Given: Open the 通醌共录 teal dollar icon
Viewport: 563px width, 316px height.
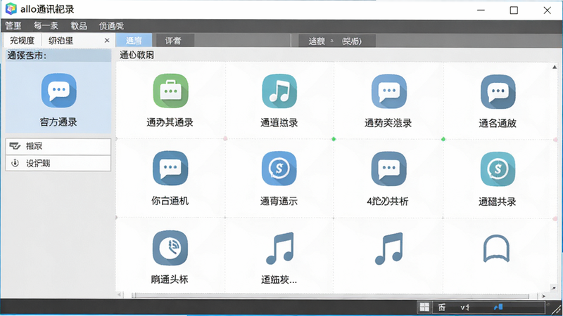Looking at the screenshot, I should pyautogui.click(x=498, y=169).
